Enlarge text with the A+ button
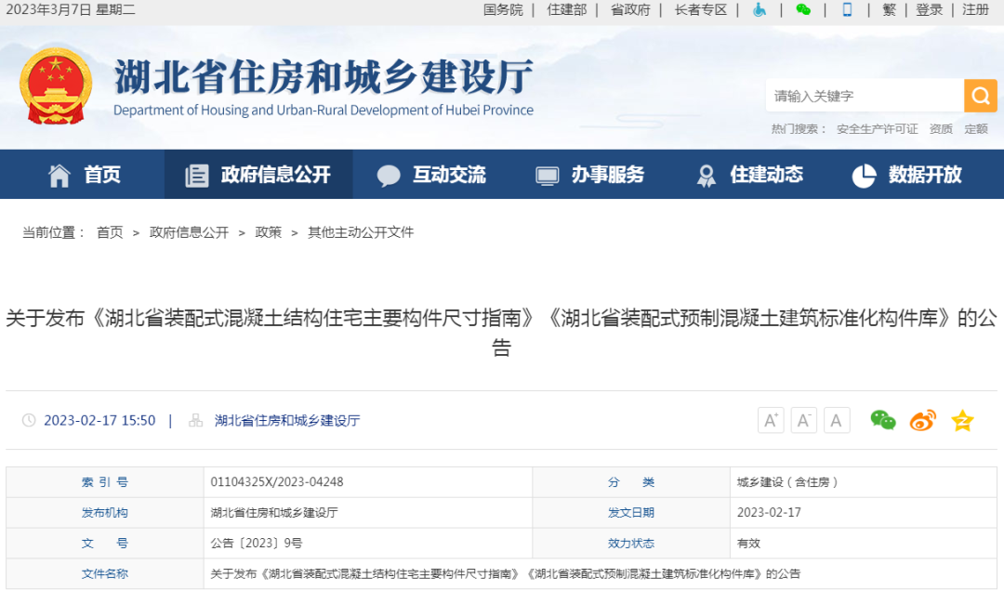This screenshot has height=591, width=1004. [x=770, y=420]
